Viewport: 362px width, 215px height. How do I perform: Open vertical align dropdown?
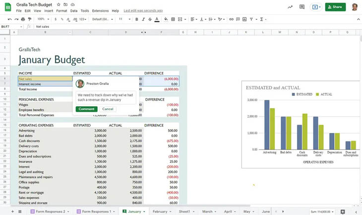point(203,19)
